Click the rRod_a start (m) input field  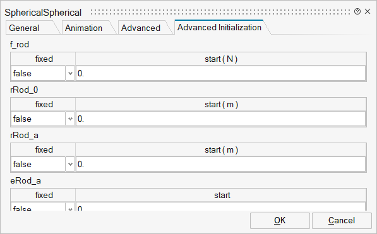point(221,164)
